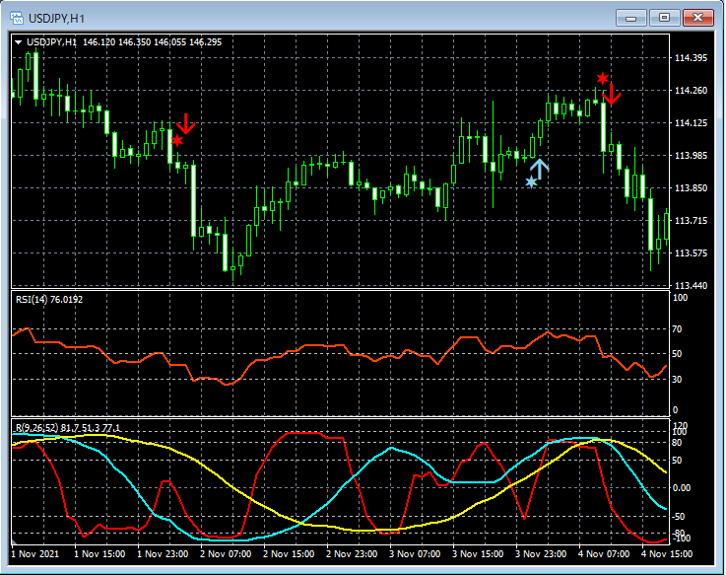Close the USDJPY,H1 chart window

[698, 18]
